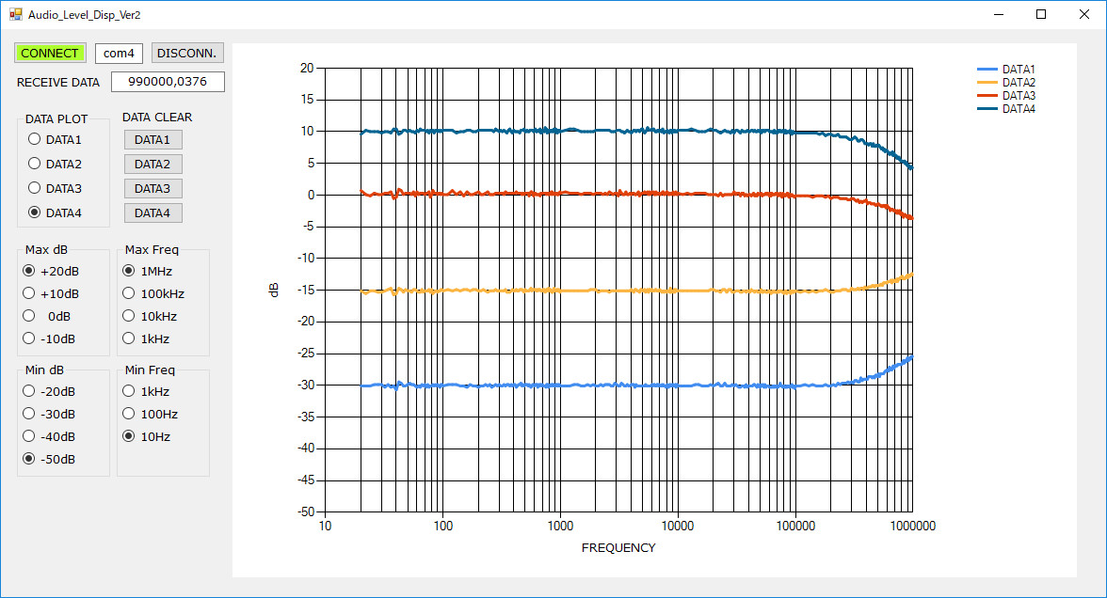
Task: Choose DATA3 in the DATA PLOT group
Action: (x=35, y=188)
